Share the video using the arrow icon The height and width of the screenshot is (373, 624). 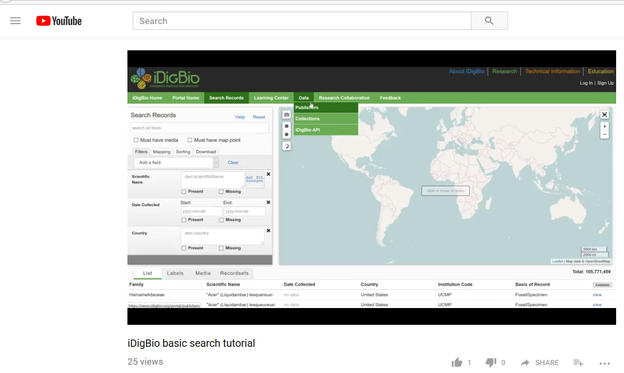coord(525,363)
